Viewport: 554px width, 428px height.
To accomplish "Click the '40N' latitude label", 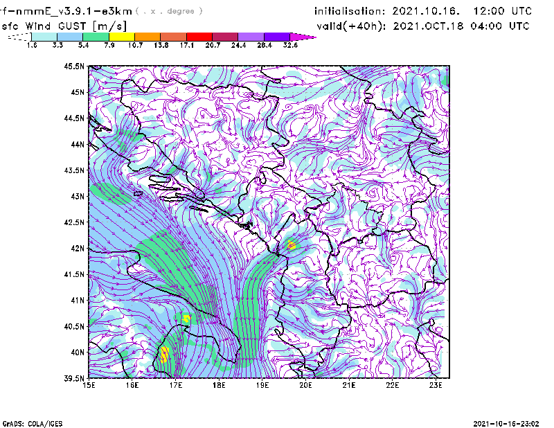I will click(78, 353).
